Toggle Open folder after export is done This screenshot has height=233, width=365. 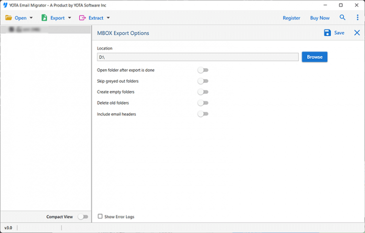(x=203, y=70)
